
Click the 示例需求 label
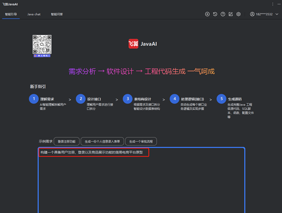(45, 141)
